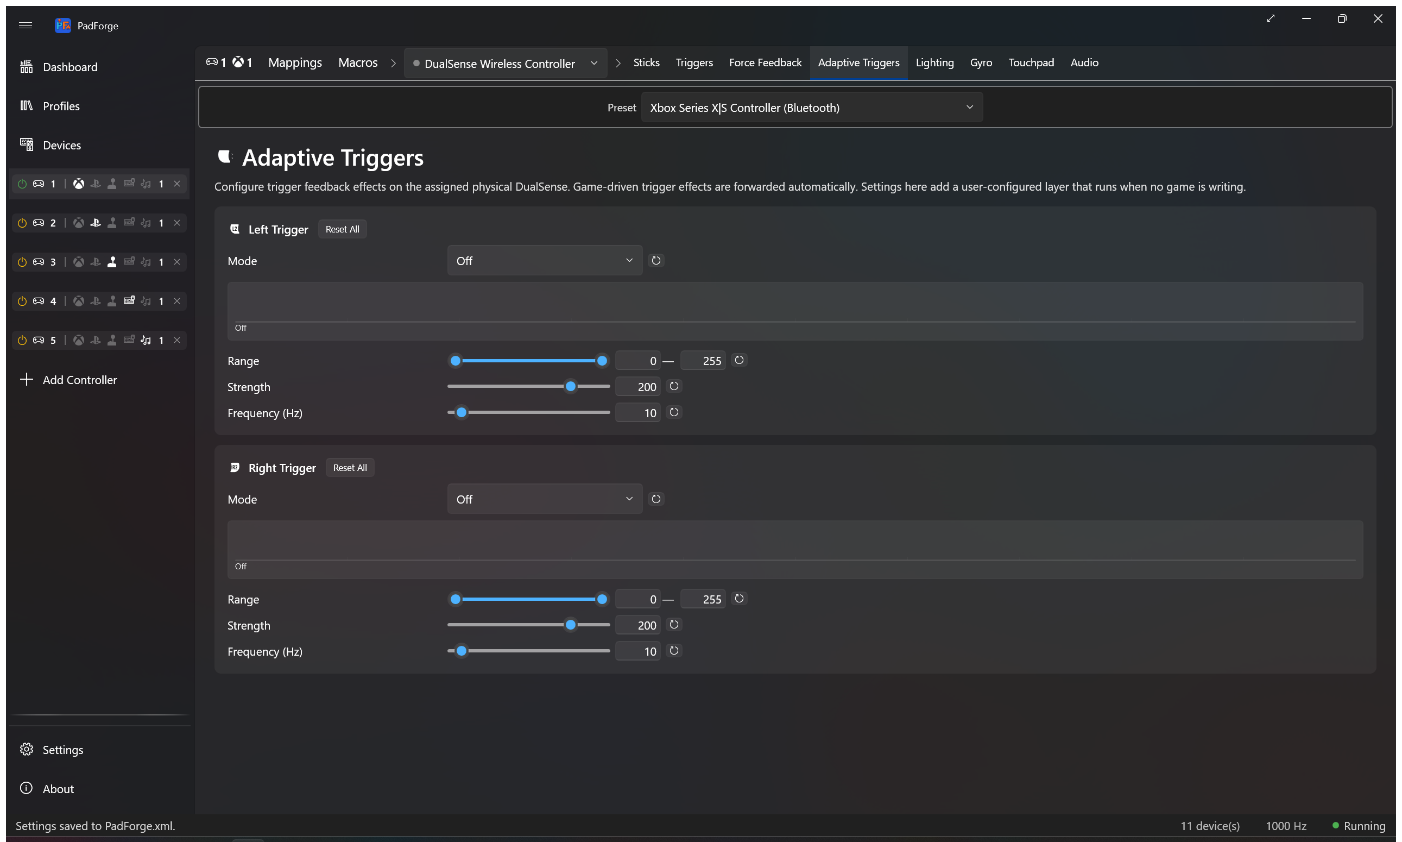Open the Gyro tab
This screenshot has height=842, width=1402.
981,62
